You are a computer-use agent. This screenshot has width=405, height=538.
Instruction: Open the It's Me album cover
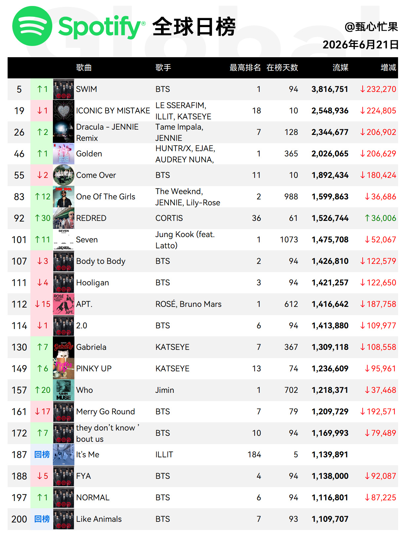(x=63, y=455)
